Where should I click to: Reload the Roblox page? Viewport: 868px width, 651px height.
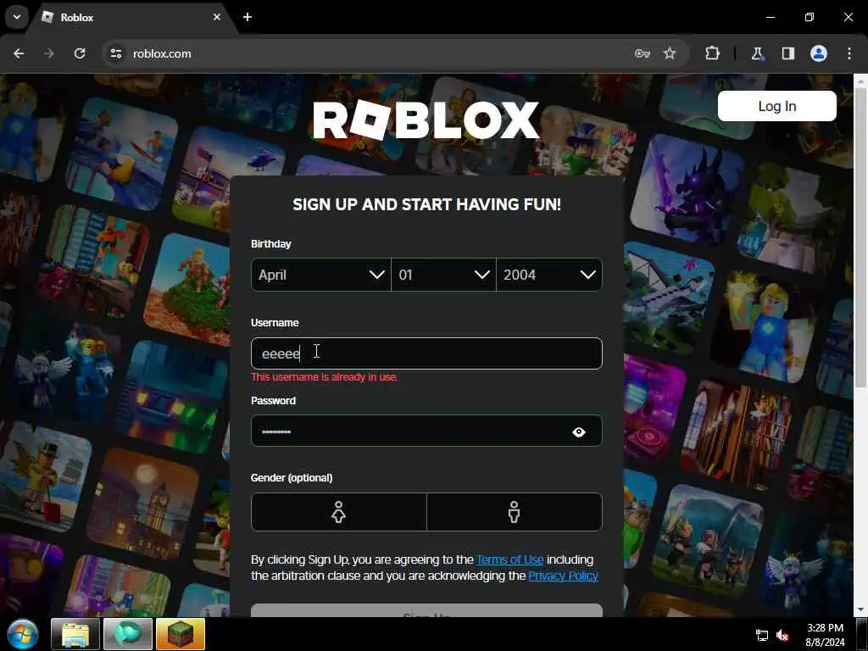pyautogui.click(x=80, y=53)
